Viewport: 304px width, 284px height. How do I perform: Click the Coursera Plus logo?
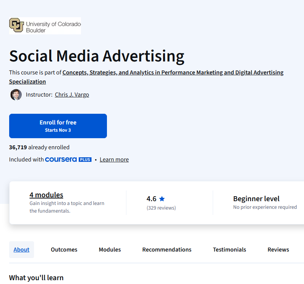(x=68, y=160)
